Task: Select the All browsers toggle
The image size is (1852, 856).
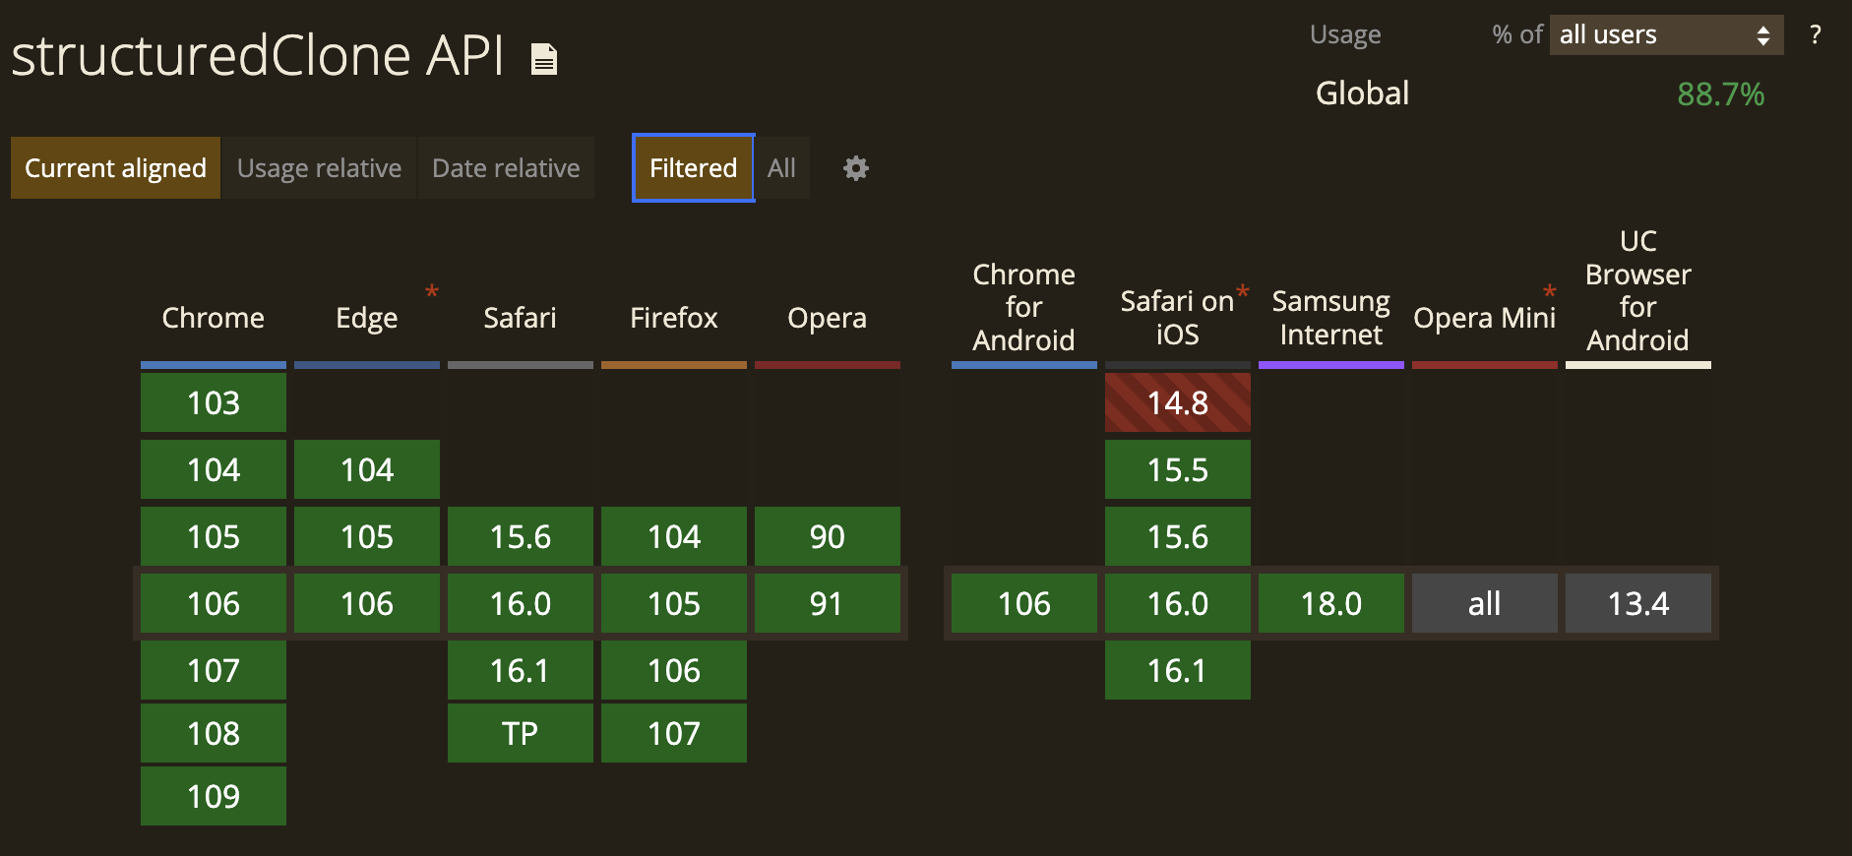Action: [782, 168]
